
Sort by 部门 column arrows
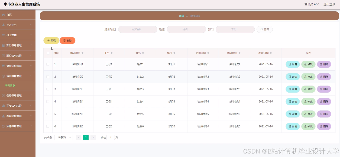point(174,53)
